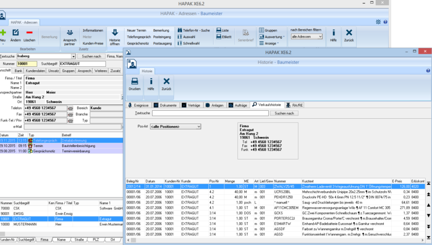Click Posteingang in ribbon
432x245 pixels.
tap(162, 37)
